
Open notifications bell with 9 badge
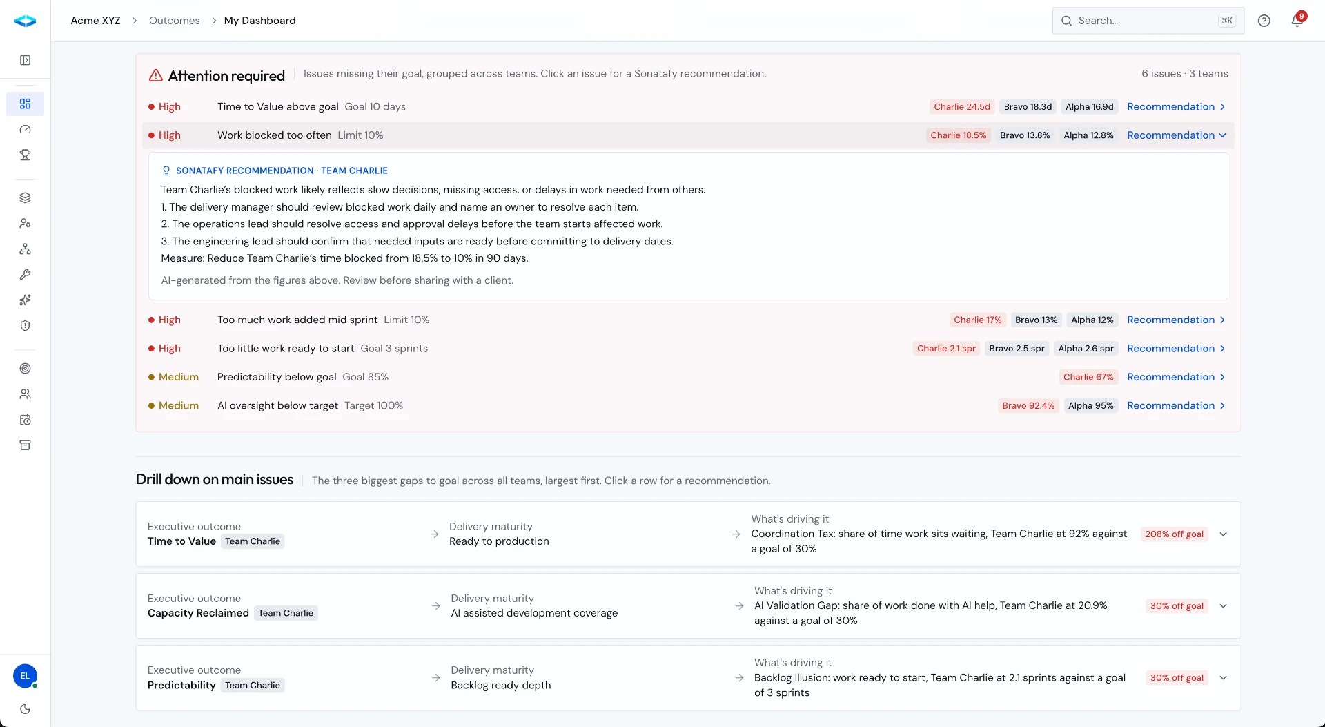1297,20
